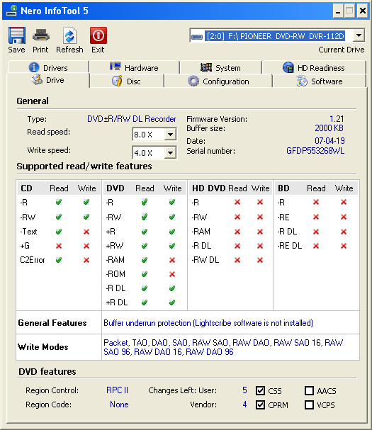Click the gear icon on Configuration tab

(193, 81)
